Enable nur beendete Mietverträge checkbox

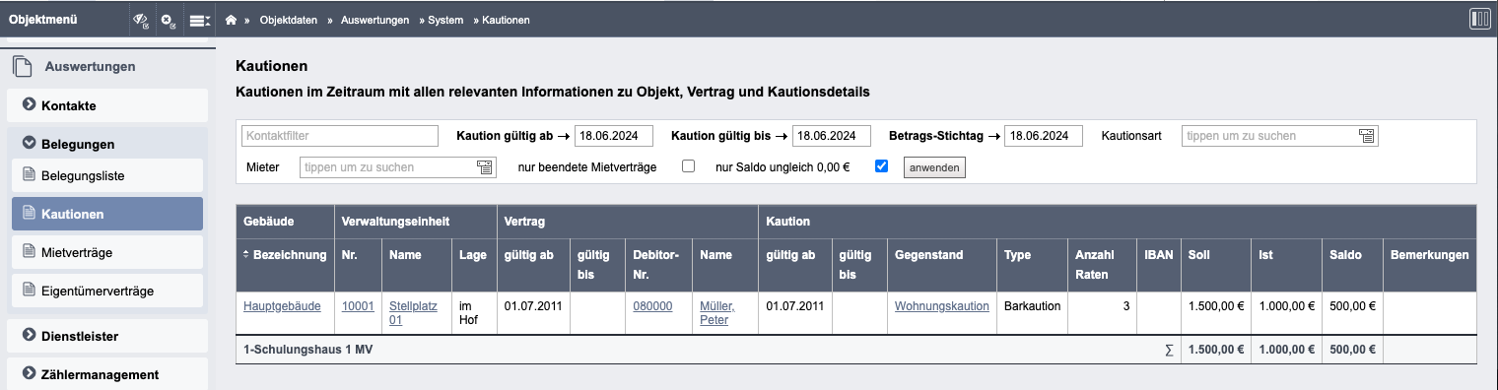click(688, 166)
